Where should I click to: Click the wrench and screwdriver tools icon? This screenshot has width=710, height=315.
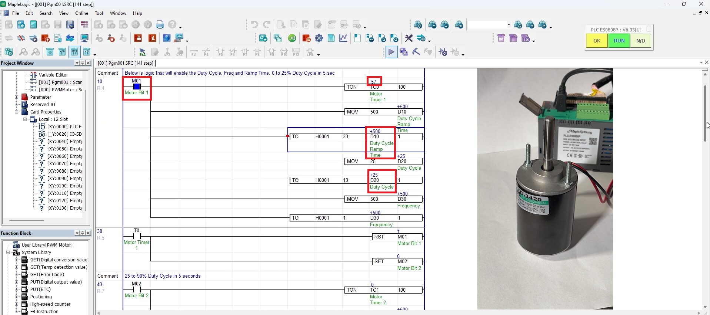coord(409,38)
